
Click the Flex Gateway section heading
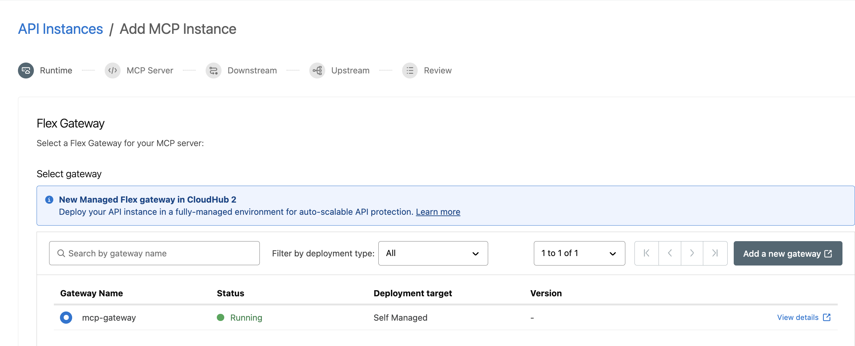(70, 123)
